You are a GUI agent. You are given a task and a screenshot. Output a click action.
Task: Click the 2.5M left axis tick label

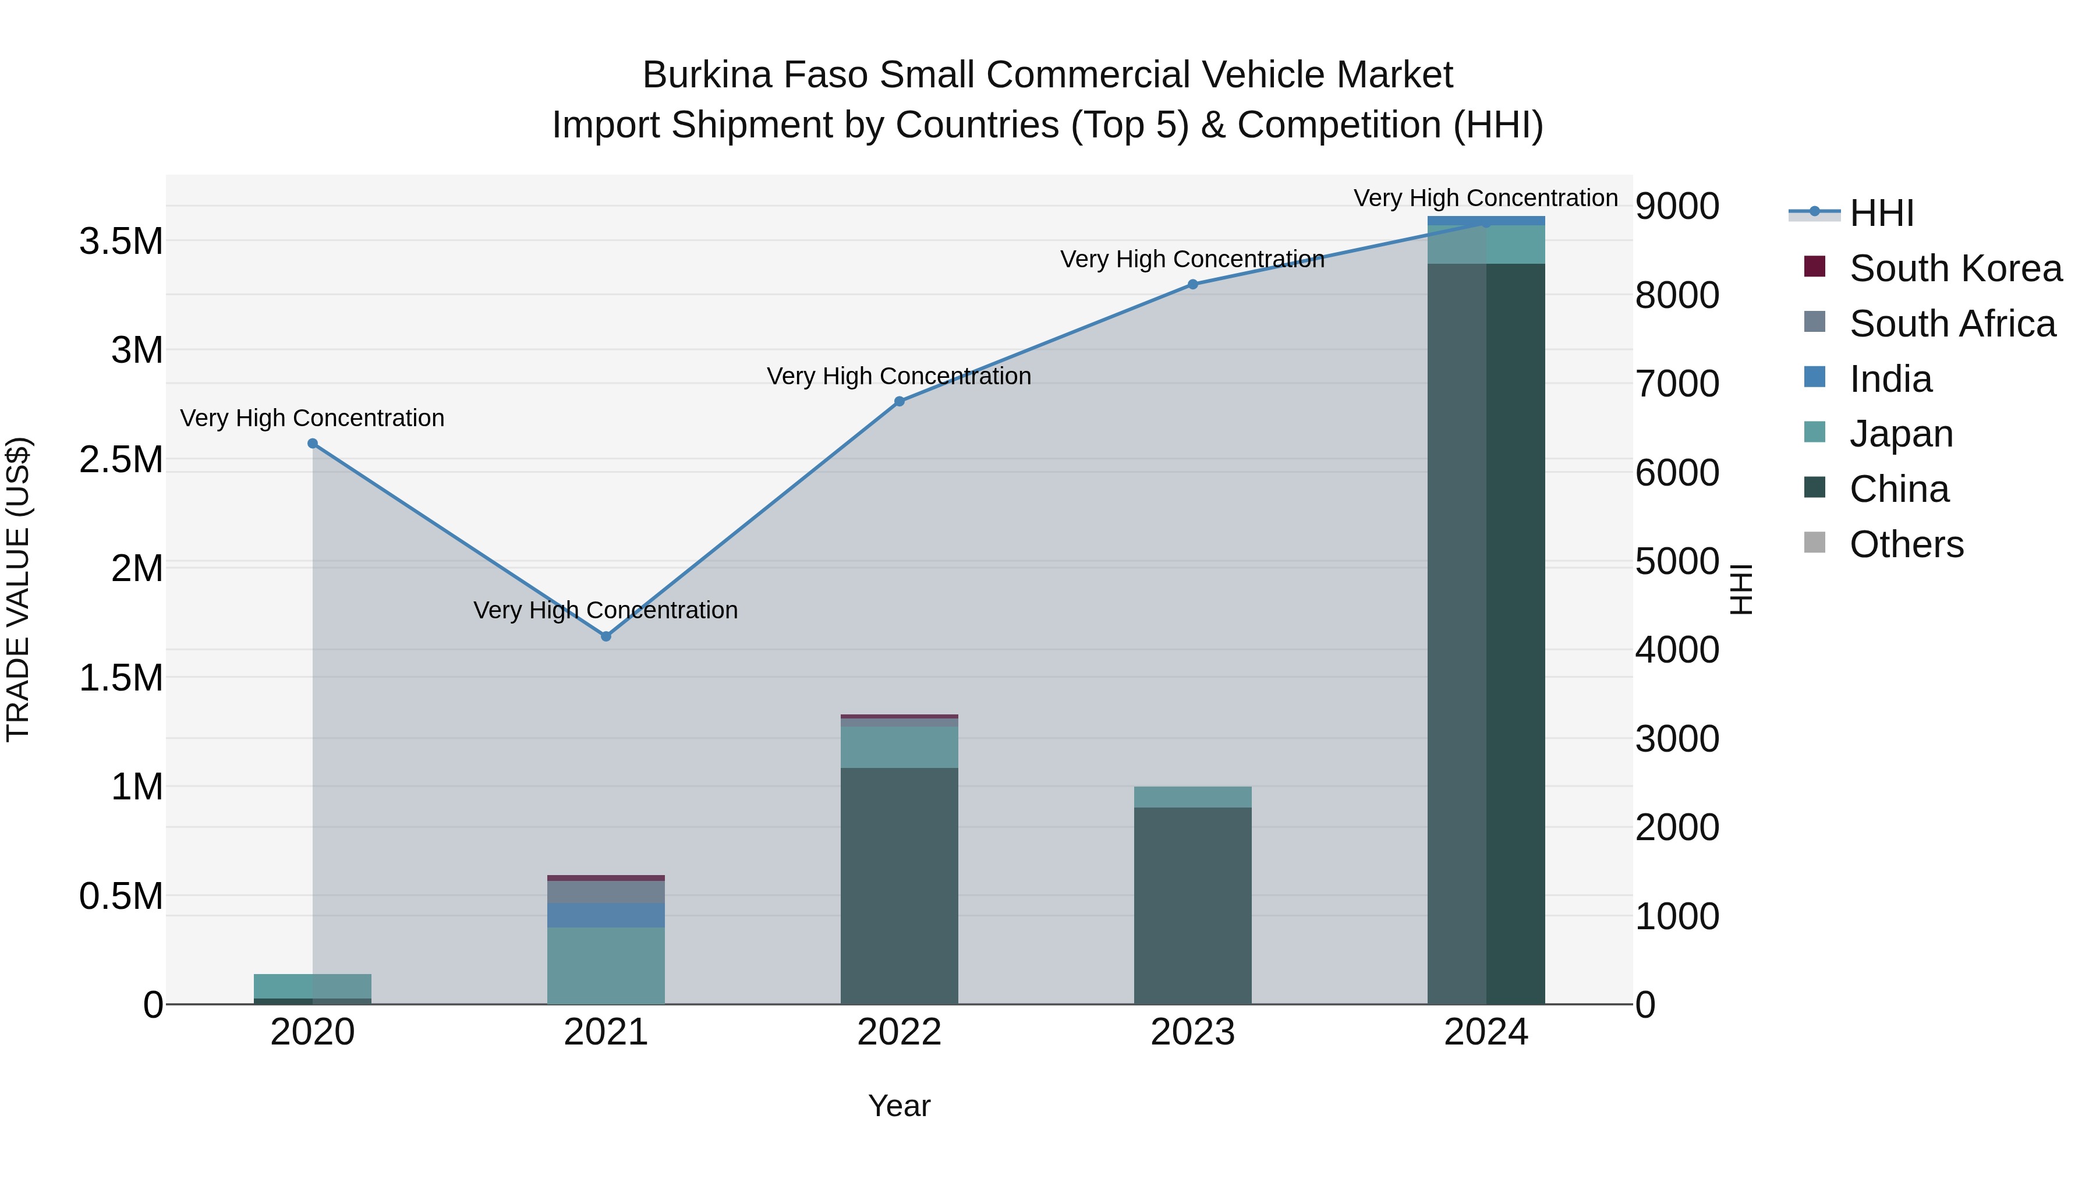(121, 460)
